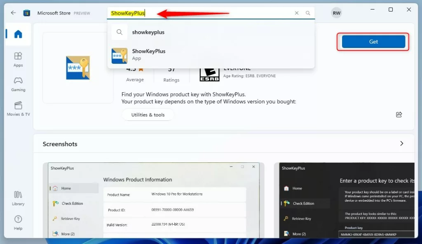Click the Screenshots heading
This screenshot has height=244, width=422.
pyautogui.click(x=60, y=144)
